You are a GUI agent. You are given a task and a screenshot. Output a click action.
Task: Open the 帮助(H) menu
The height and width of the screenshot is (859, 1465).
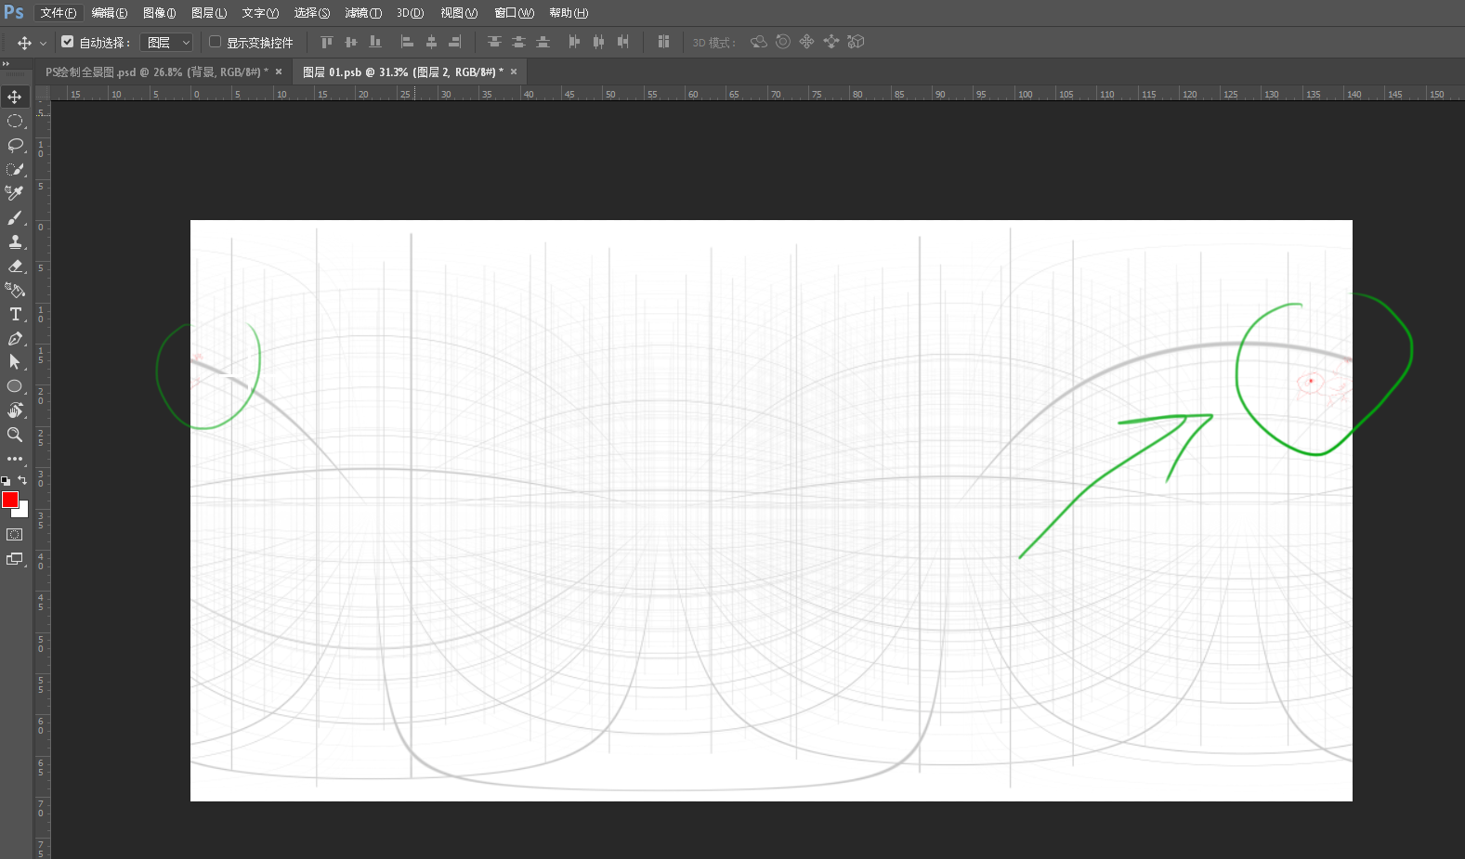(569, 13)
